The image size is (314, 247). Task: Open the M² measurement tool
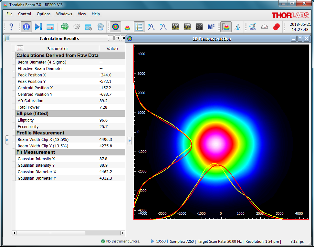[211, 27]
